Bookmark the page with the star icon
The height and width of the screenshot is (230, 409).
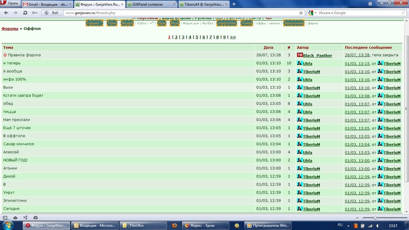[301, 13]
